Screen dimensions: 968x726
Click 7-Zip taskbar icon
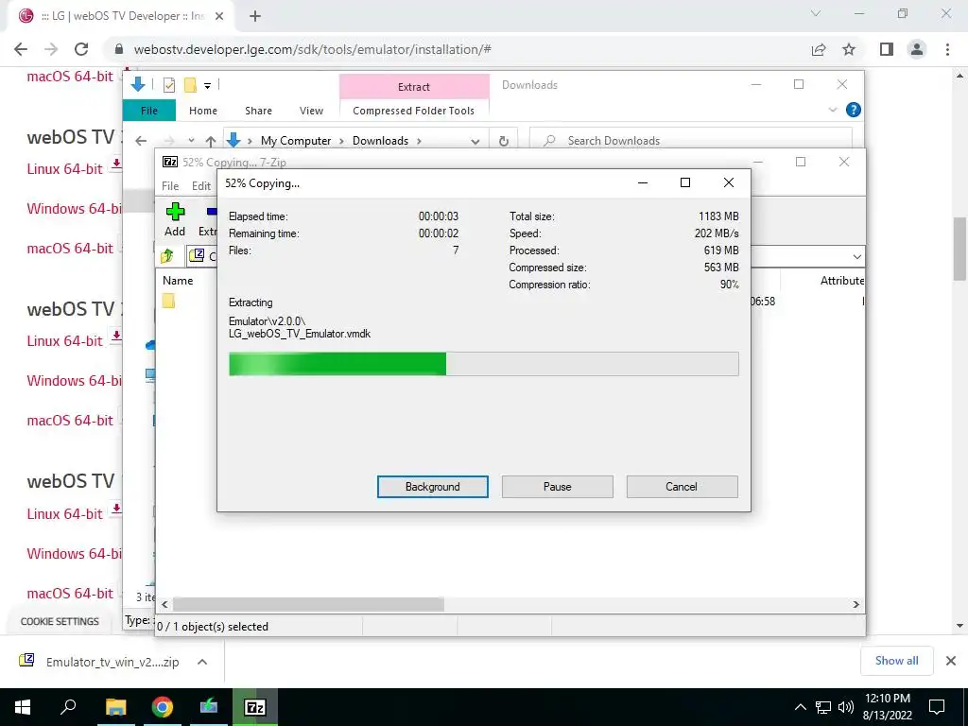(255, 707)
